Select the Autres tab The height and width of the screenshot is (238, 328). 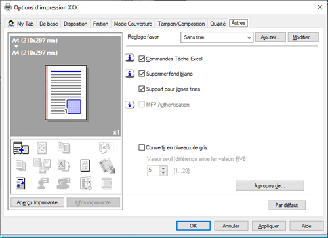238,23
